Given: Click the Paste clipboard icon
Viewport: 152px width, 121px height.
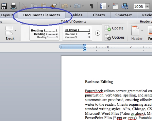Looking at the screenshot, I should 44,6.
